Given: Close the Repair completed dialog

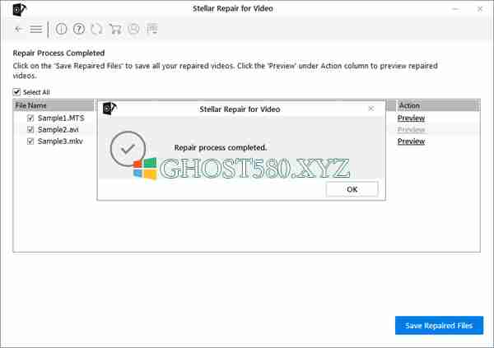Looking at the screenshot, I should 371,109.
